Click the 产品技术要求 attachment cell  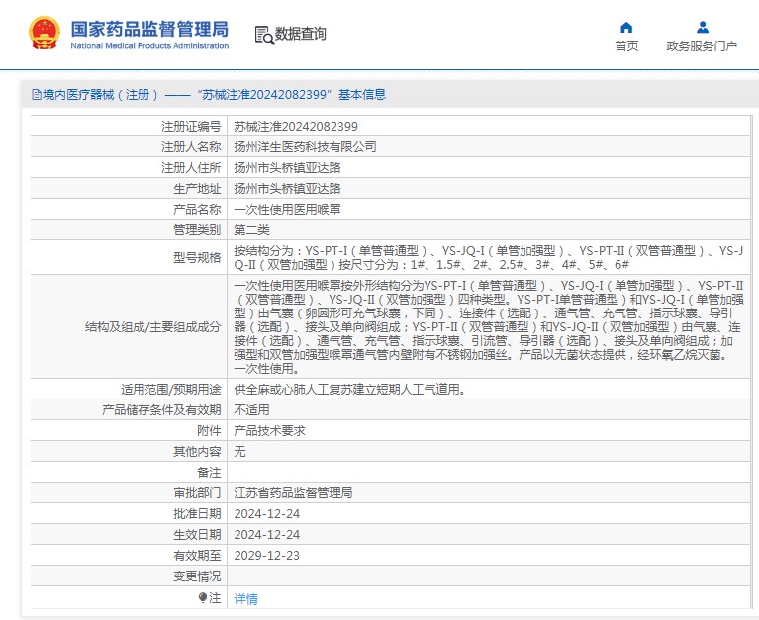click(x=269, y=430)
